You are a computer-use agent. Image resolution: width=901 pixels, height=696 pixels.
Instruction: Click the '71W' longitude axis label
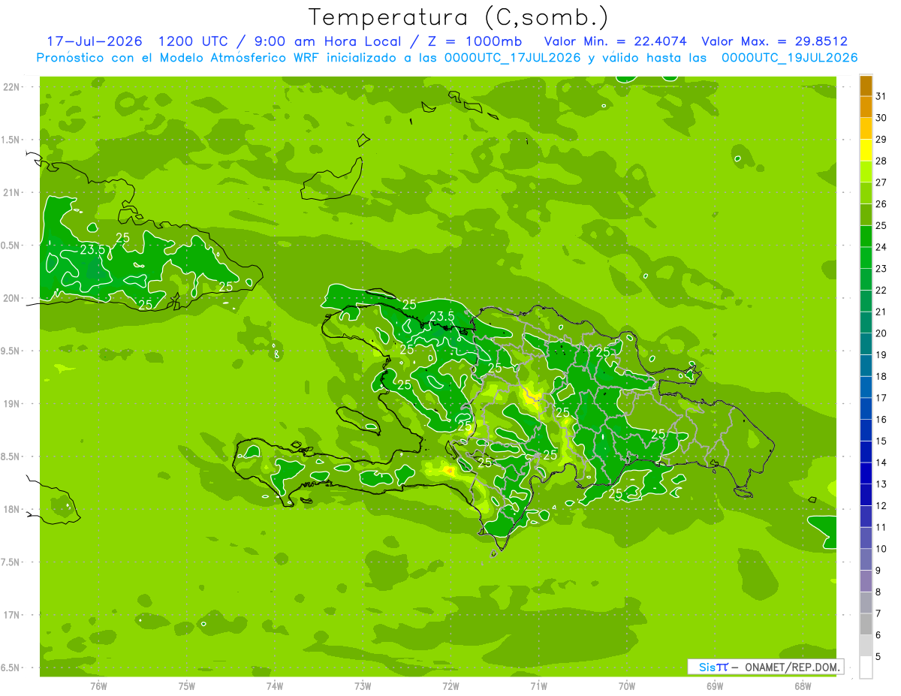538,685
